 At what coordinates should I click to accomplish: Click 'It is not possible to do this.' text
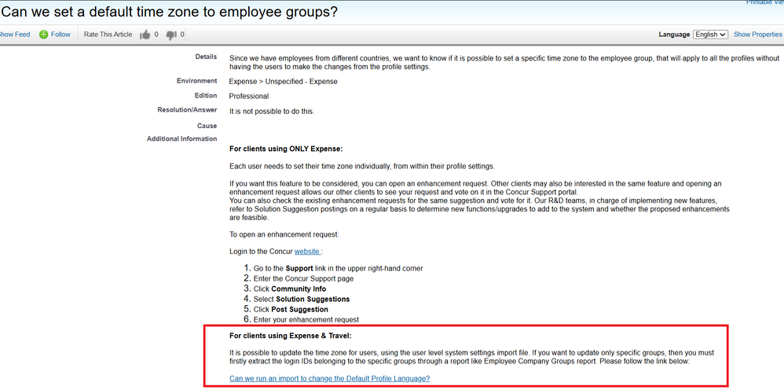(272, 112)
